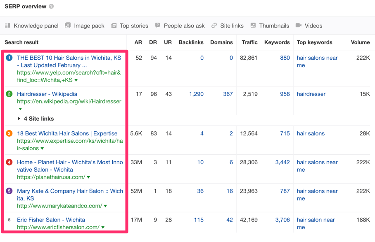The image size is (375, 242).
Task: Open 3,442 keywords for Planet Hair result
Action: point(282,163)
